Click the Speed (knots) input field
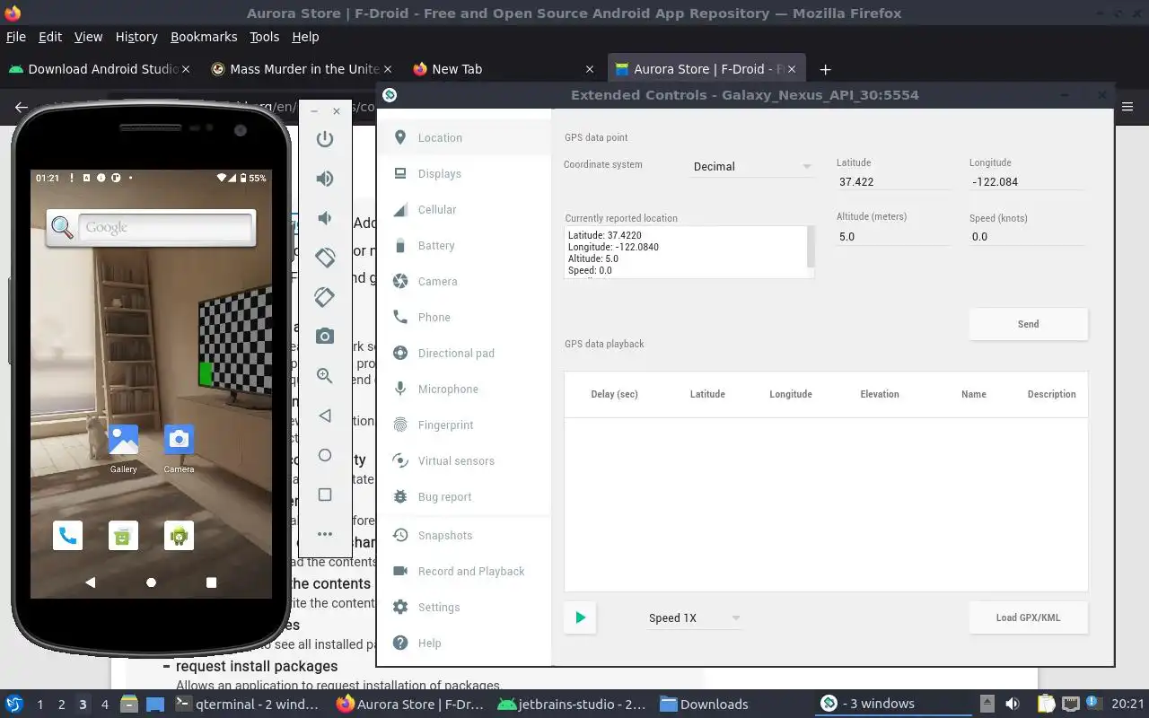1149x718 pixels. pos(1027,237)
